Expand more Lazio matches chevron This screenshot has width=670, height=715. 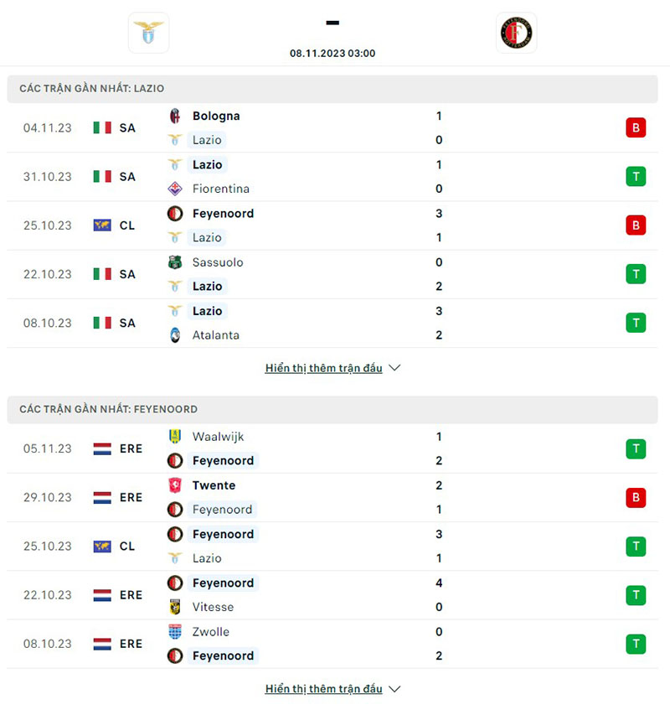point(395,368)
